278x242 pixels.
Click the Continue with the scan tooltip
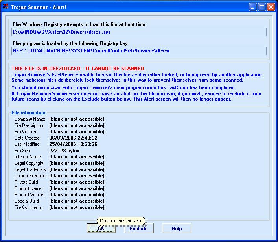click(121, 221)
